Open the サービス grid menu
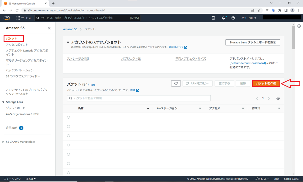Screen dimensions: 303x182 pos(23,18)
